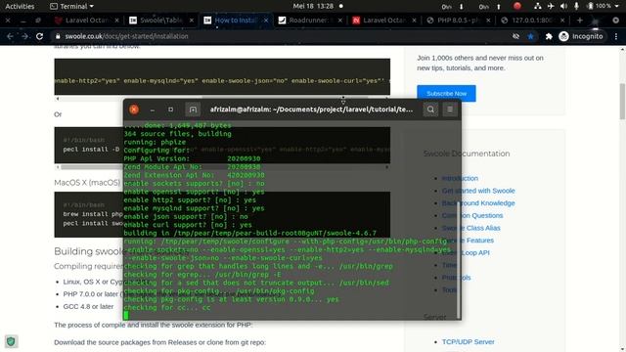The height and width of the screenshot is (352, 626).
Task: Click the microphone icon in system tray
Action: click(x=576, y=6)
